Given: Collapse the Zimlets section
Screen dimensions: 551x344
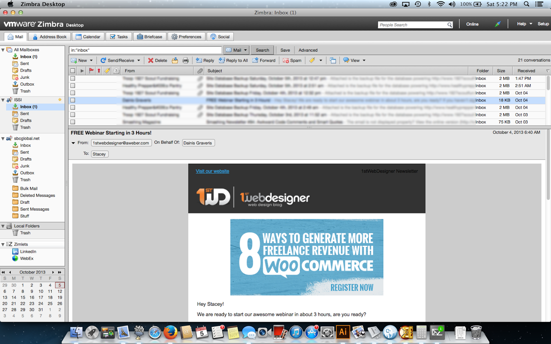Looking at the screenshot, I should click(3, 244).
